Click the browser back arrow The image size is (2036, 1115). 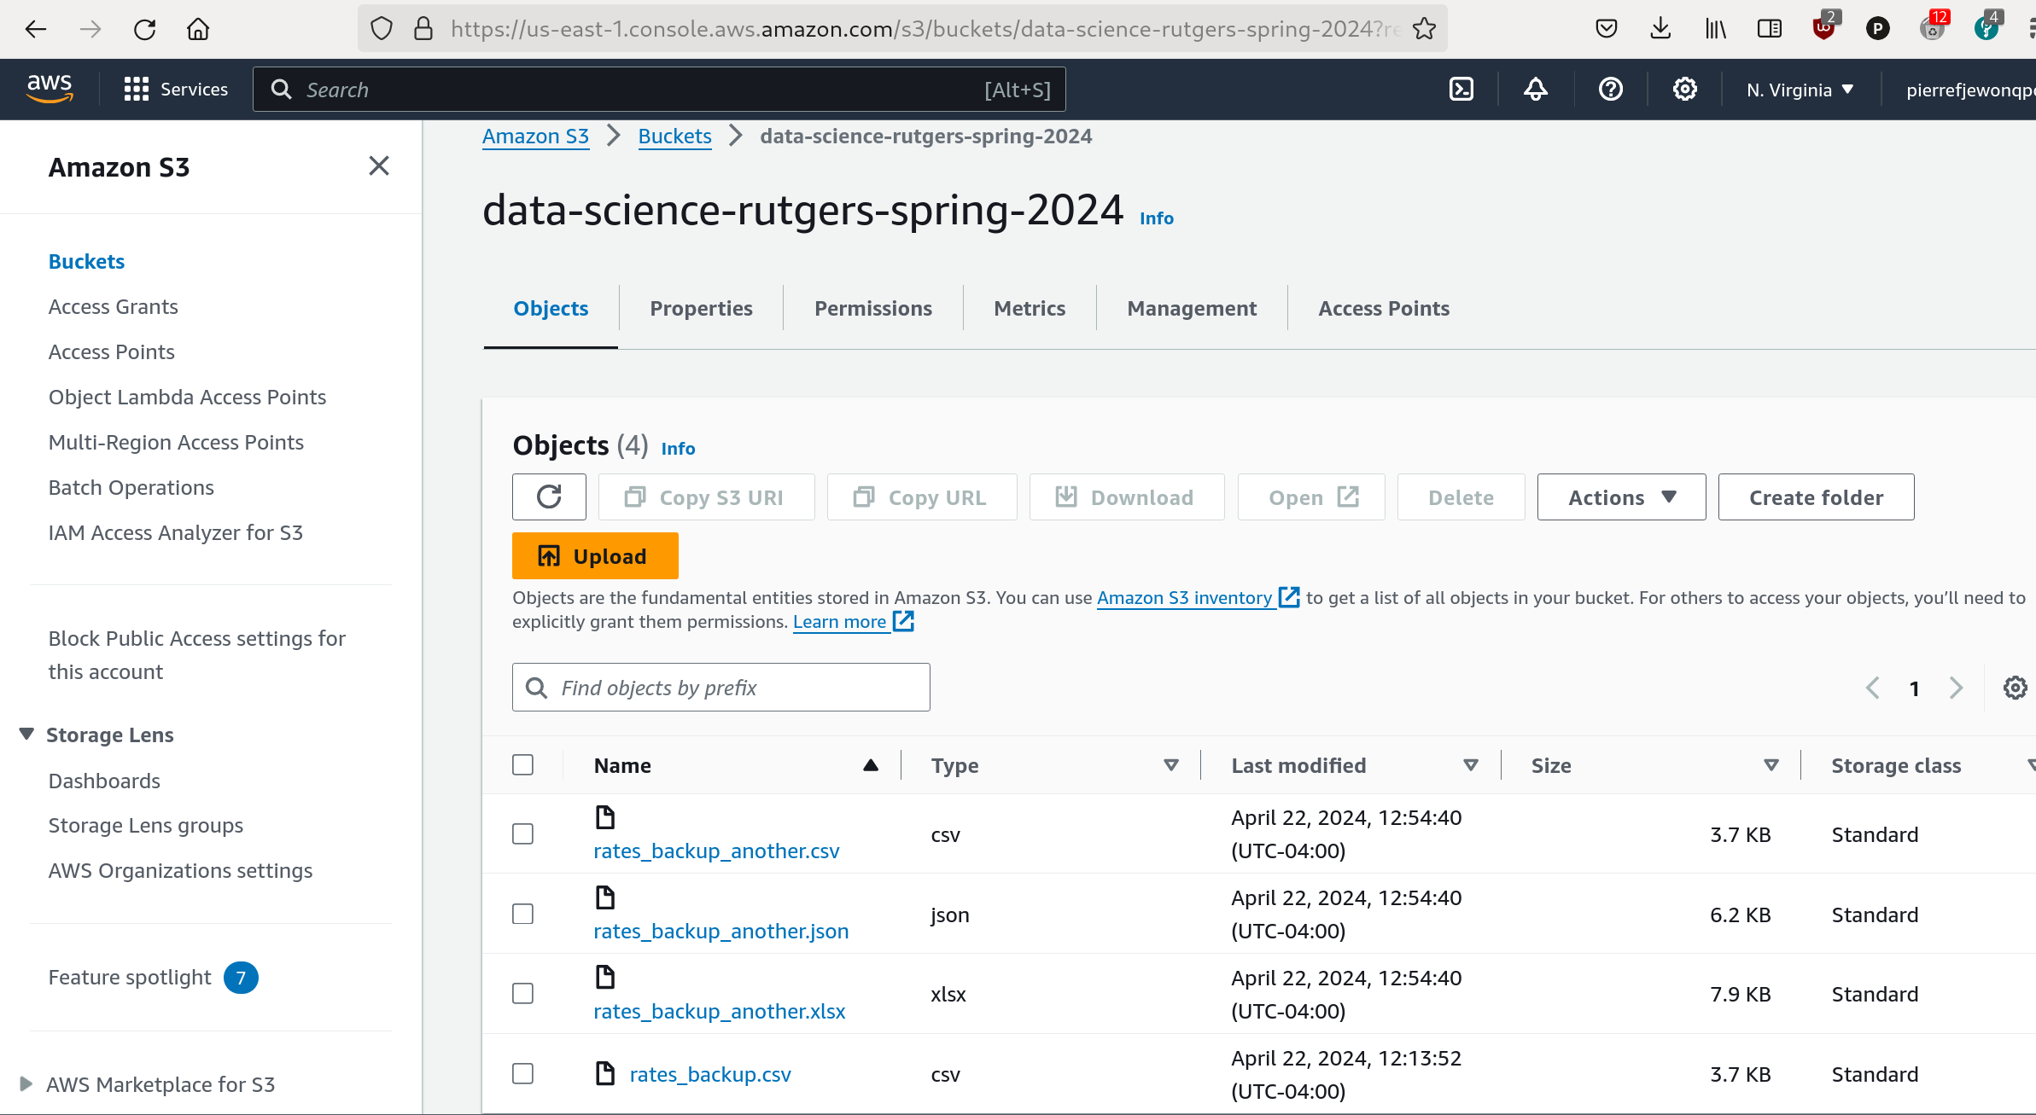35,29
